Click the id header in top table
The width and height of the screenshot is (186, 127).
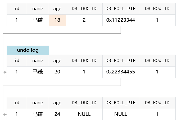(17, 9)
